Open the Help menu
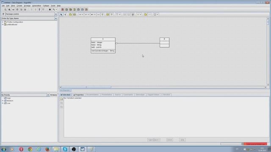 tap(59, 5)
